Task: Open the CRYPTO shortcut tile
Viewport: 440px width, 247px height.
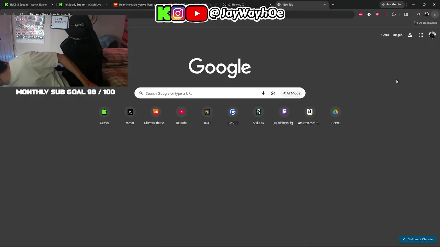Action: (233, 116)
